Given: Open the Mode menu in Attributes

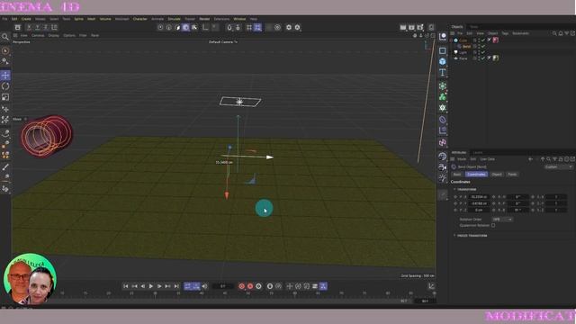Looking at the screenshot, I should pyautogui.click(x=462, y=159).
